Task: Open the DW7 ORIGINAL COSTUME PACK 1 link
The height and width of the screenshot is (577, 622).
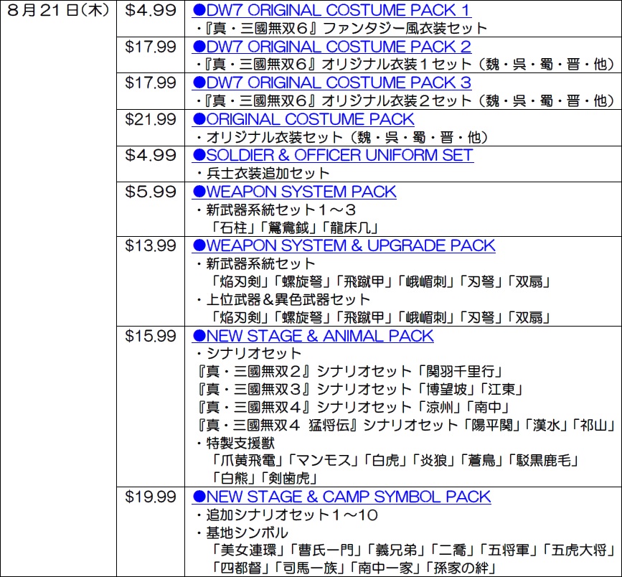Action: coord(331,10)
